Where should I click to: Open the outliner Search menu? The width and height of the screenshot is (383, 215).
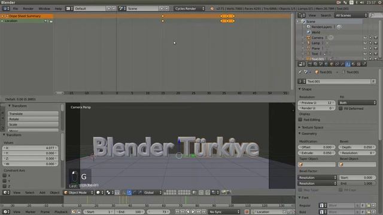click(x=326, y=15)
